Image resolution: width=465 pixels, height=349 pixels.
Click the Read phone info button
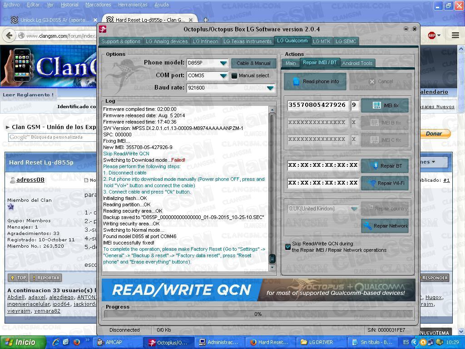pos(315,81)
